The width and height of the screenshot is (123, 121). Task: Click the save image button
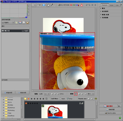(x=108, y=106)
